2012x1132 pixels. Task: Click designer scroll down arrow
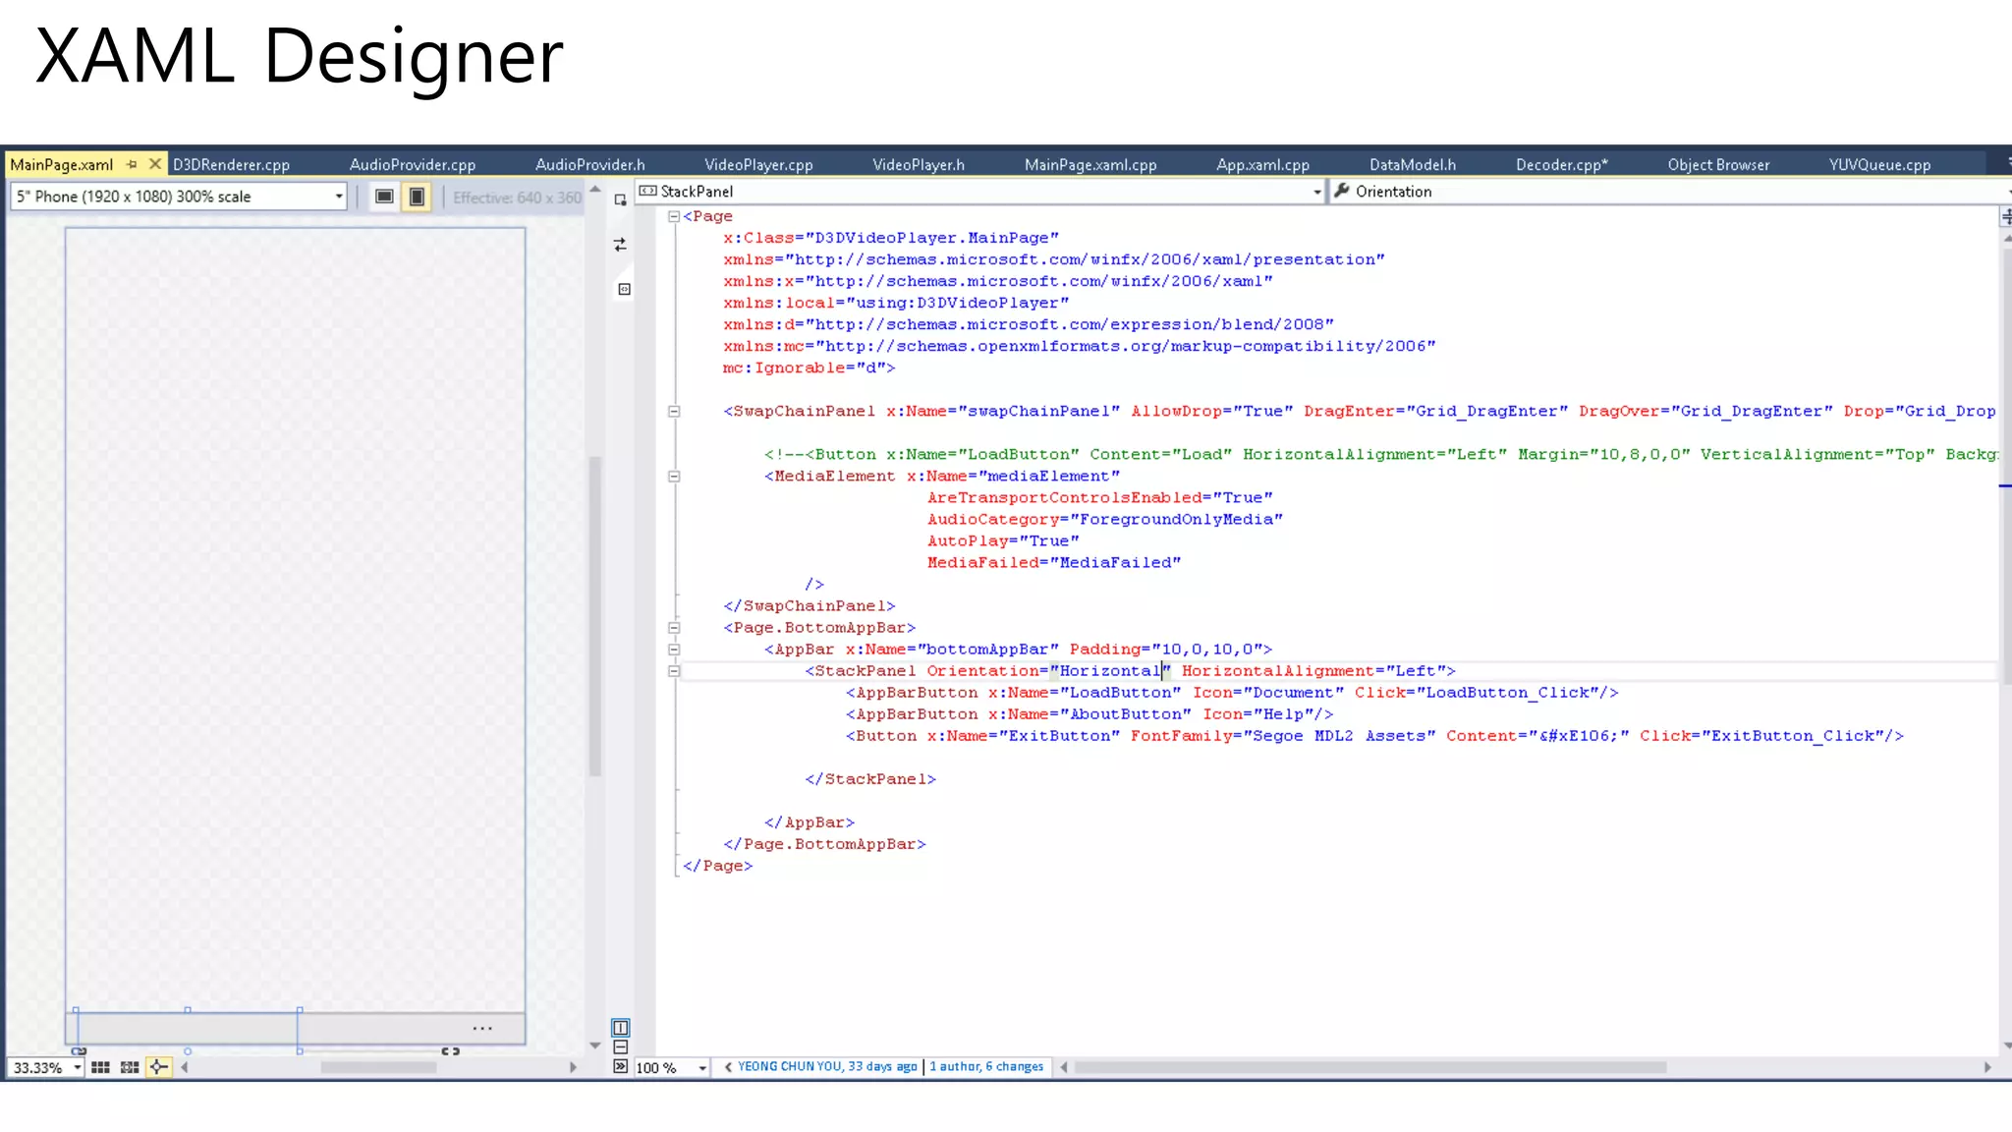click(594, 1046)
